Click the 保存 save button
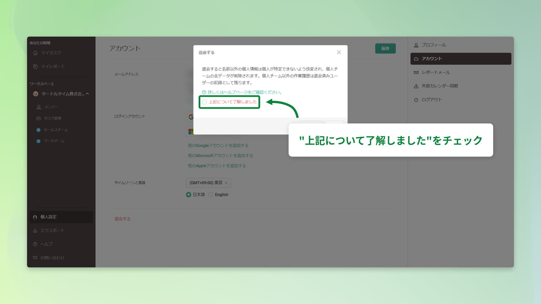Image resolution: width=541 pixels, height=304 pixels. tap(385, 48)
